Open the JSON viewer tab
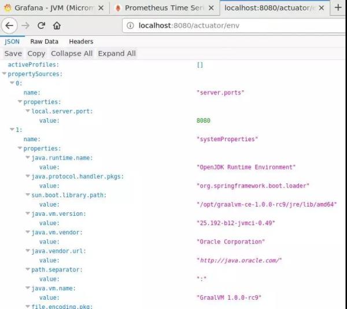Viewport: 347px width, 309px height. point(12,42)
